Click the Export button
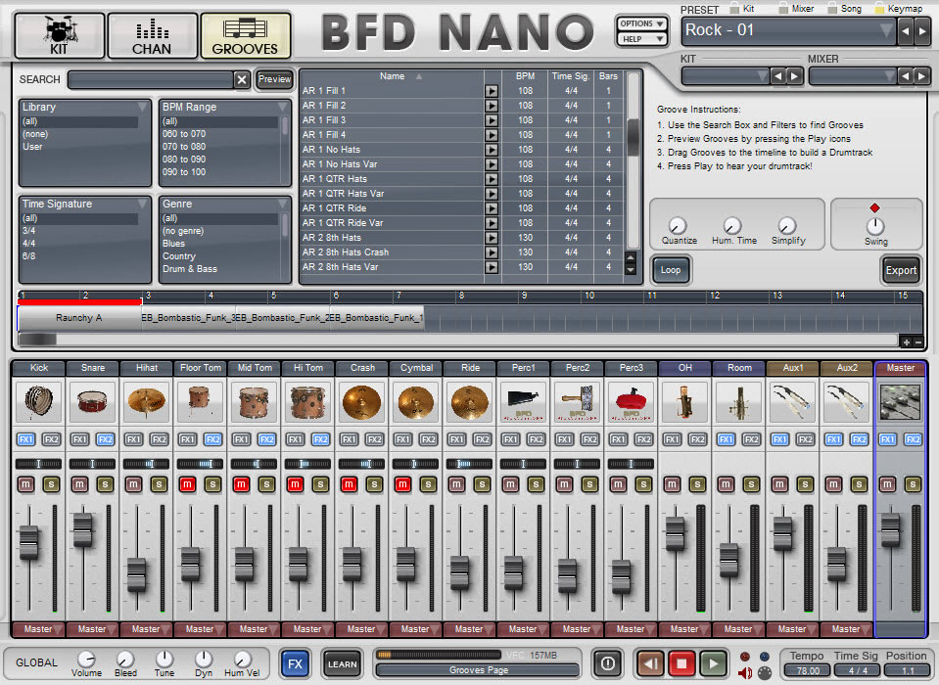The width and height of the screenshot is (939, 685). pyautogui.click(x=900, y=270)
